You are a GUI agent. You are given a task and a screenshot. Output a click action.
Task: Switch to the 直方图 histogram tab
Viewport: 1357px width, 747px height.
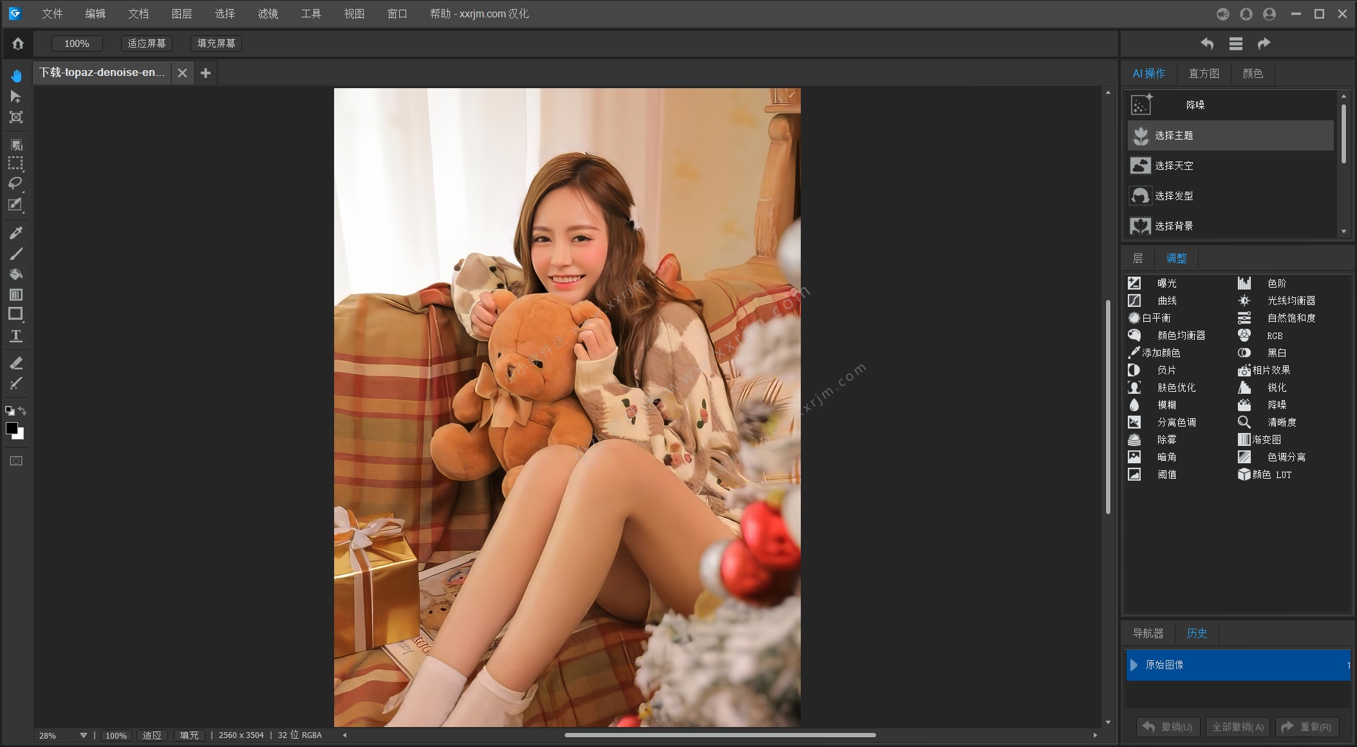tap(1203, 73)
